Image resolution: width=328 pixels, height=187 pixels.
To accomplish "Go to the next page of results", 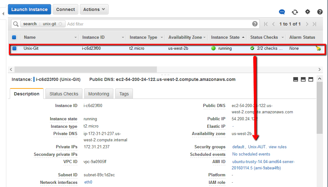I will coord(306,24).
